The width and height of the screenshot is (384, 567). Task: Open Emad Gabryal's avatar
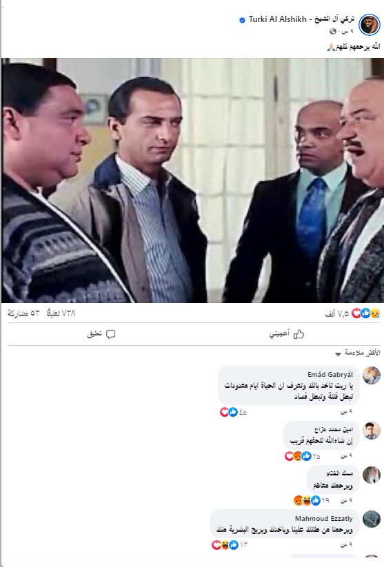point(372,375)
